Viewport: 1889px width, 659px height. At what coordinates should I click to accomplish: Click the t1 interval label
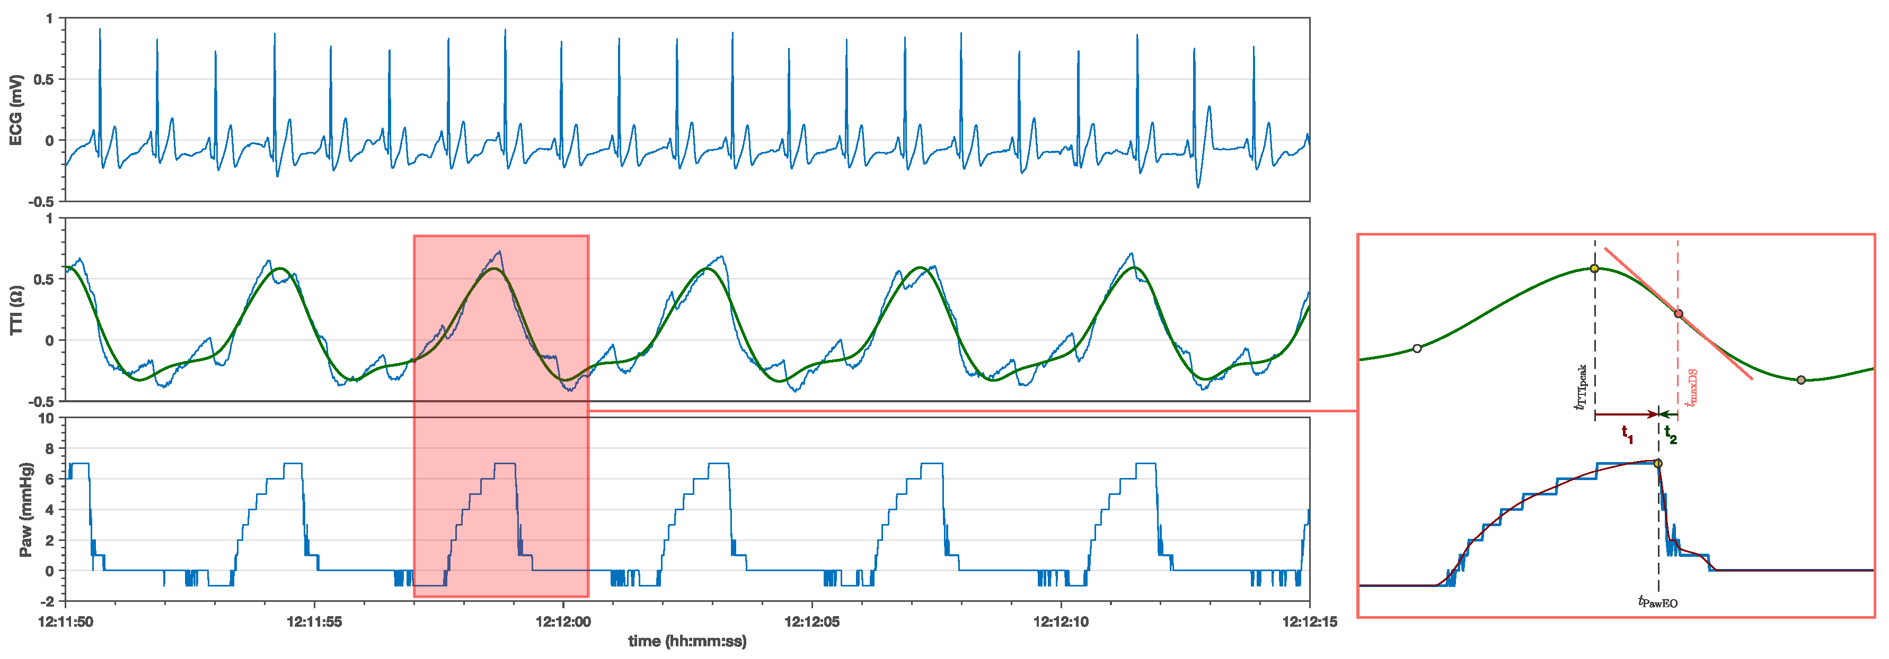coord(1627,434)
